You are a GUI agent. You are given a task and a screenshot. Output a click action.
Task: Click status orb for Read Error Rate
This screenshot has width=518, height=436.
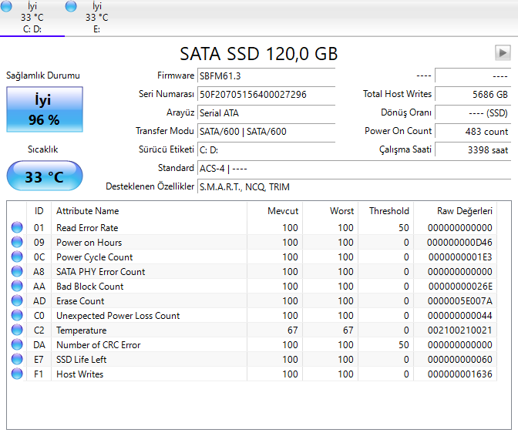(x=17, y=227)
